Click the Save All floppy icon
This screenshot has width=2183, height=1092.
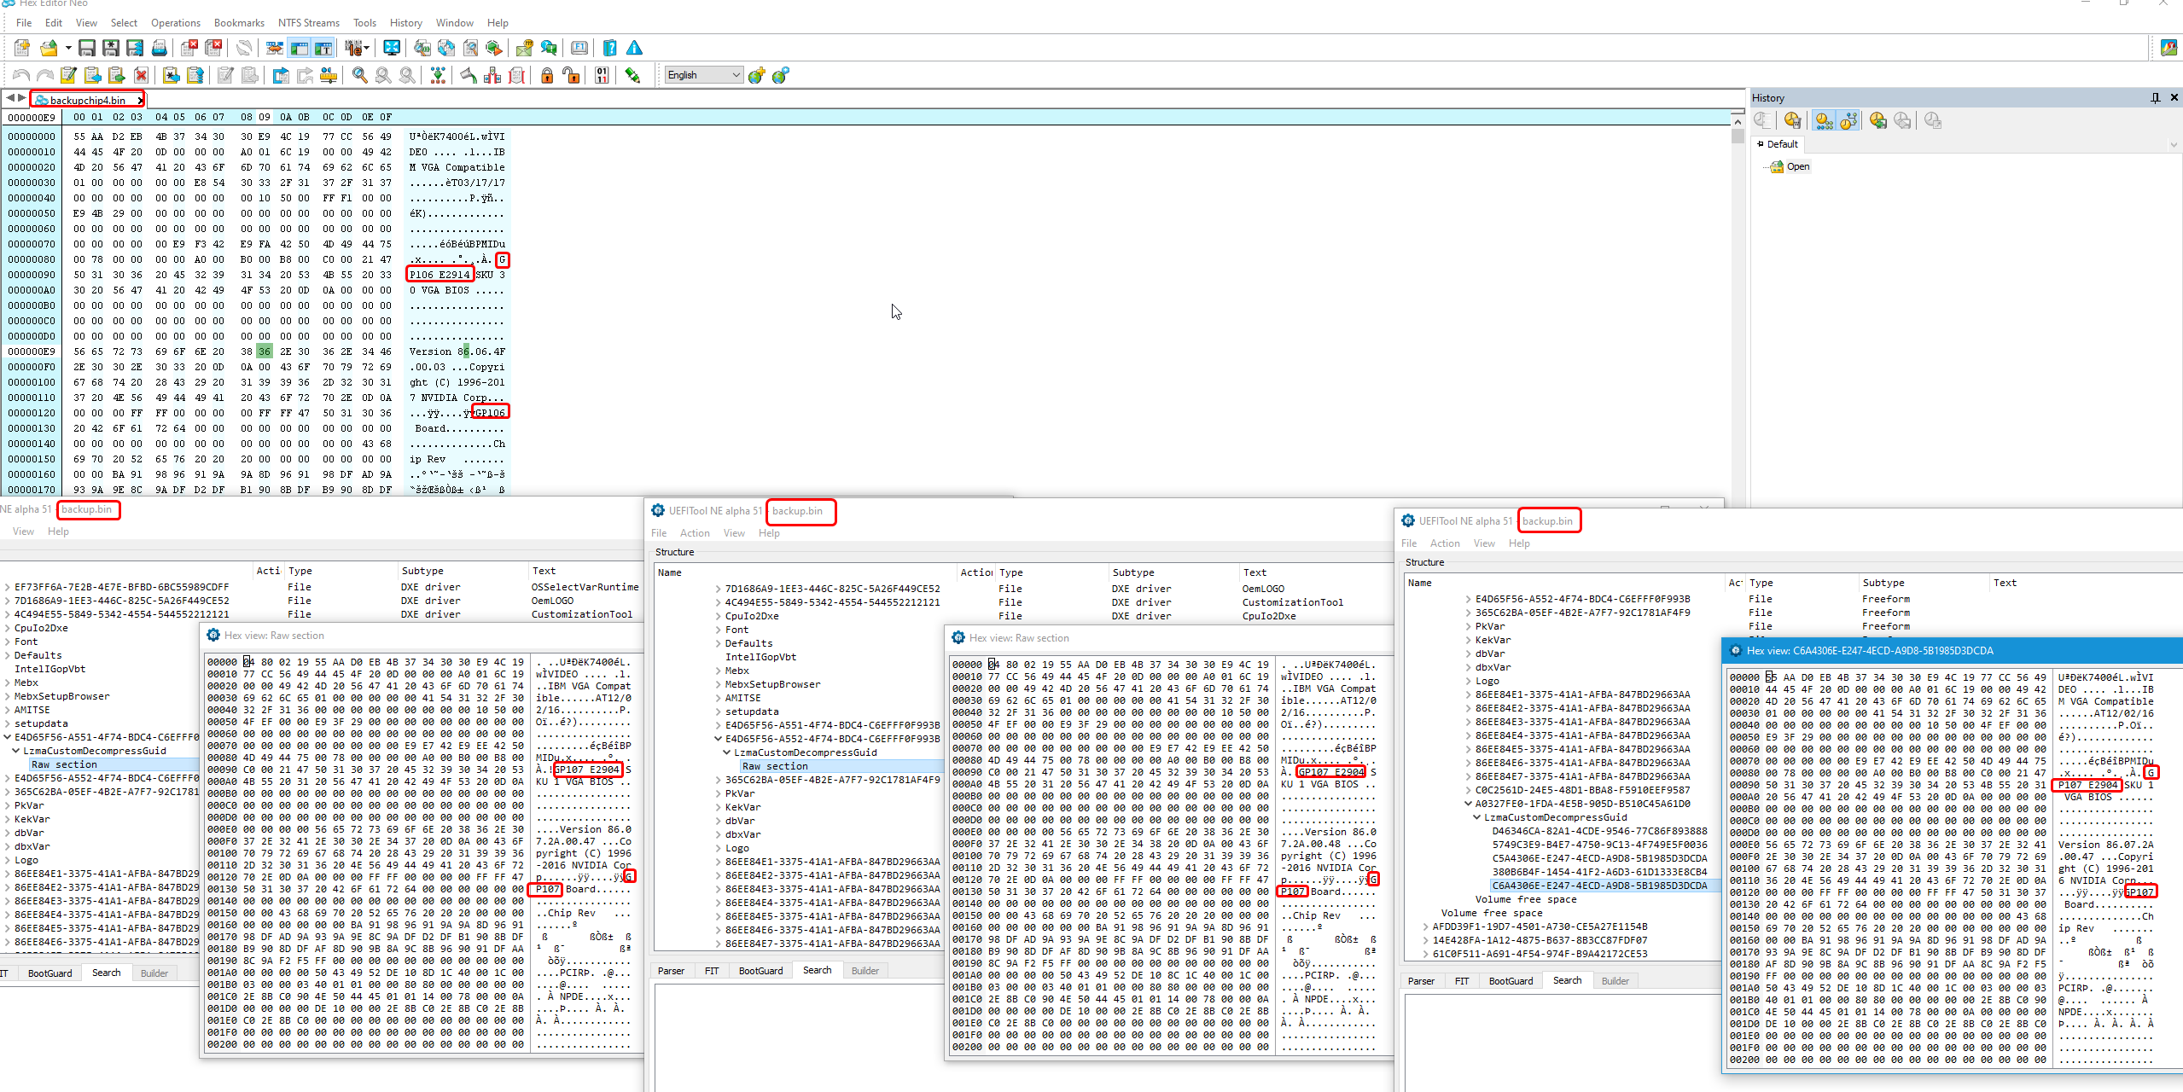point(135,48)
